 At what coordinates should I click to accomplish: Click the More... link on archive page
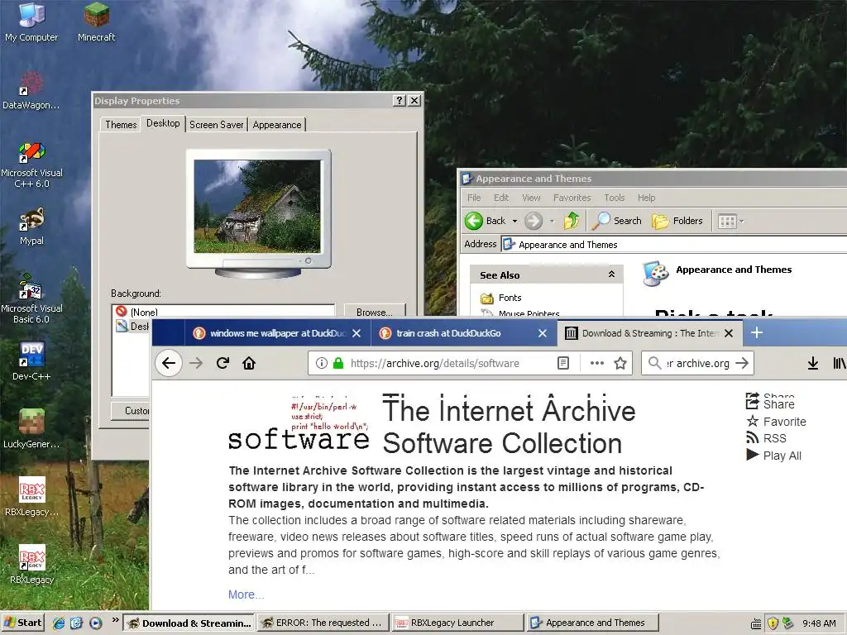coord(246,594)
